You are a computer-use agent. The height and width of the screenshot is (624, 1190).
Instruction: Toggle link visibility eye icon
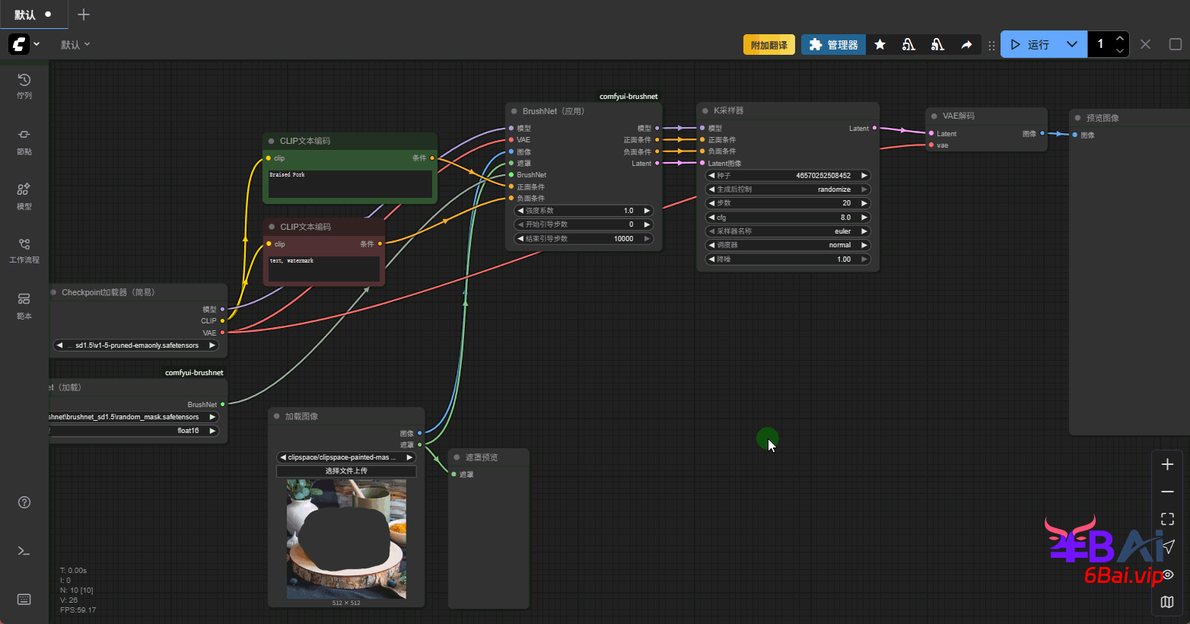click(1167, 575)
